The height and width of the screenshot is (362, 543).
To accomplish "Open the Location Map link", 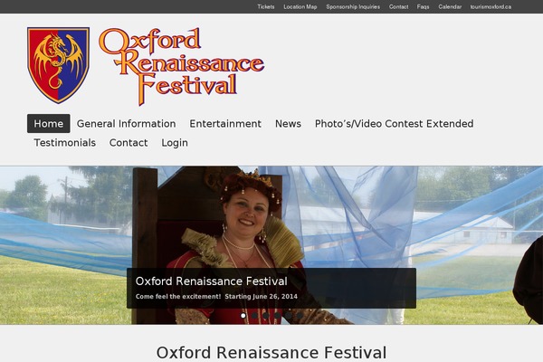I will (x=300, y=6).
